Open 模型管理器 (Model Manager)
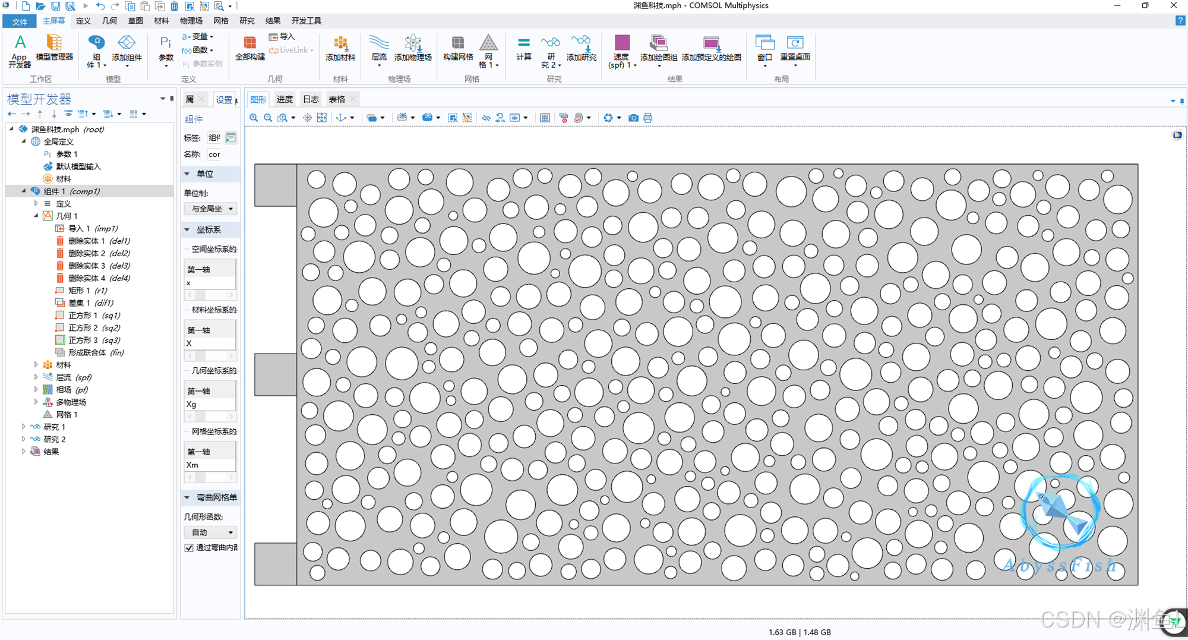The image size is (1188, 640). click(54, 48)
